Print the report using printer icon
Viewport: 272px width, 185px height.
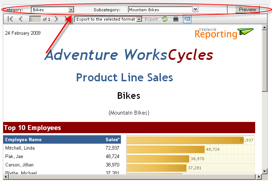176,19
